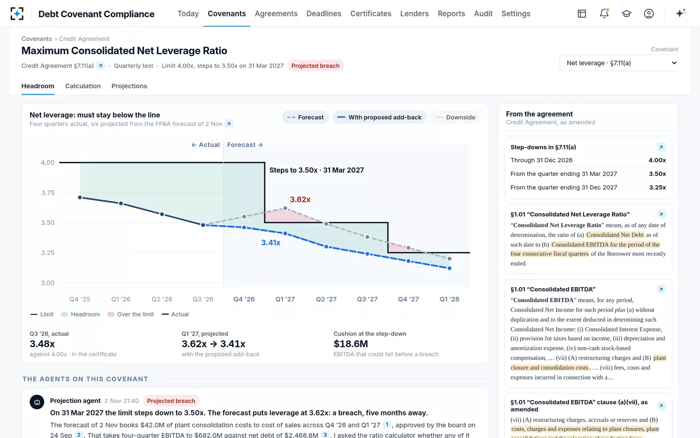
Task: Open the graduation cap learning icon
Action: coord(627,14)
